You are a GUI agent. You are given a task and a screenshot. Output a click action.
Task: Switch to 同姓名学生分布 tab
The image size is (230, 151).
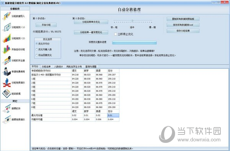pyautogui.click(x=74, y=67)
